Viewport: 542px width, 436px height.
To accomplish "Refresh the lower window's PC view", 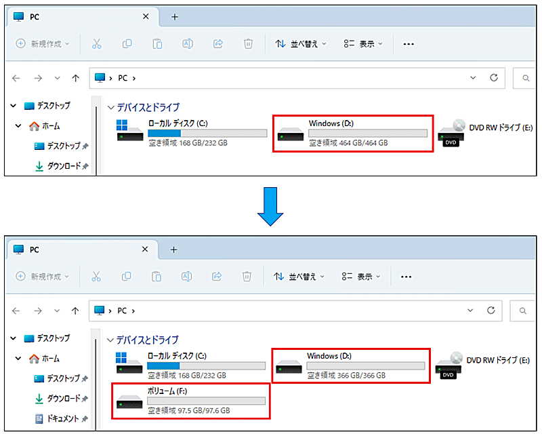I will pos(491,311).
